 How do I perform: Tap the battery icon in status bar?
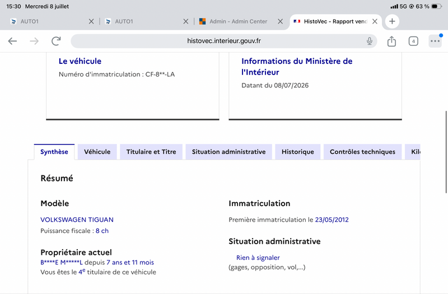(x=436, y=6)
